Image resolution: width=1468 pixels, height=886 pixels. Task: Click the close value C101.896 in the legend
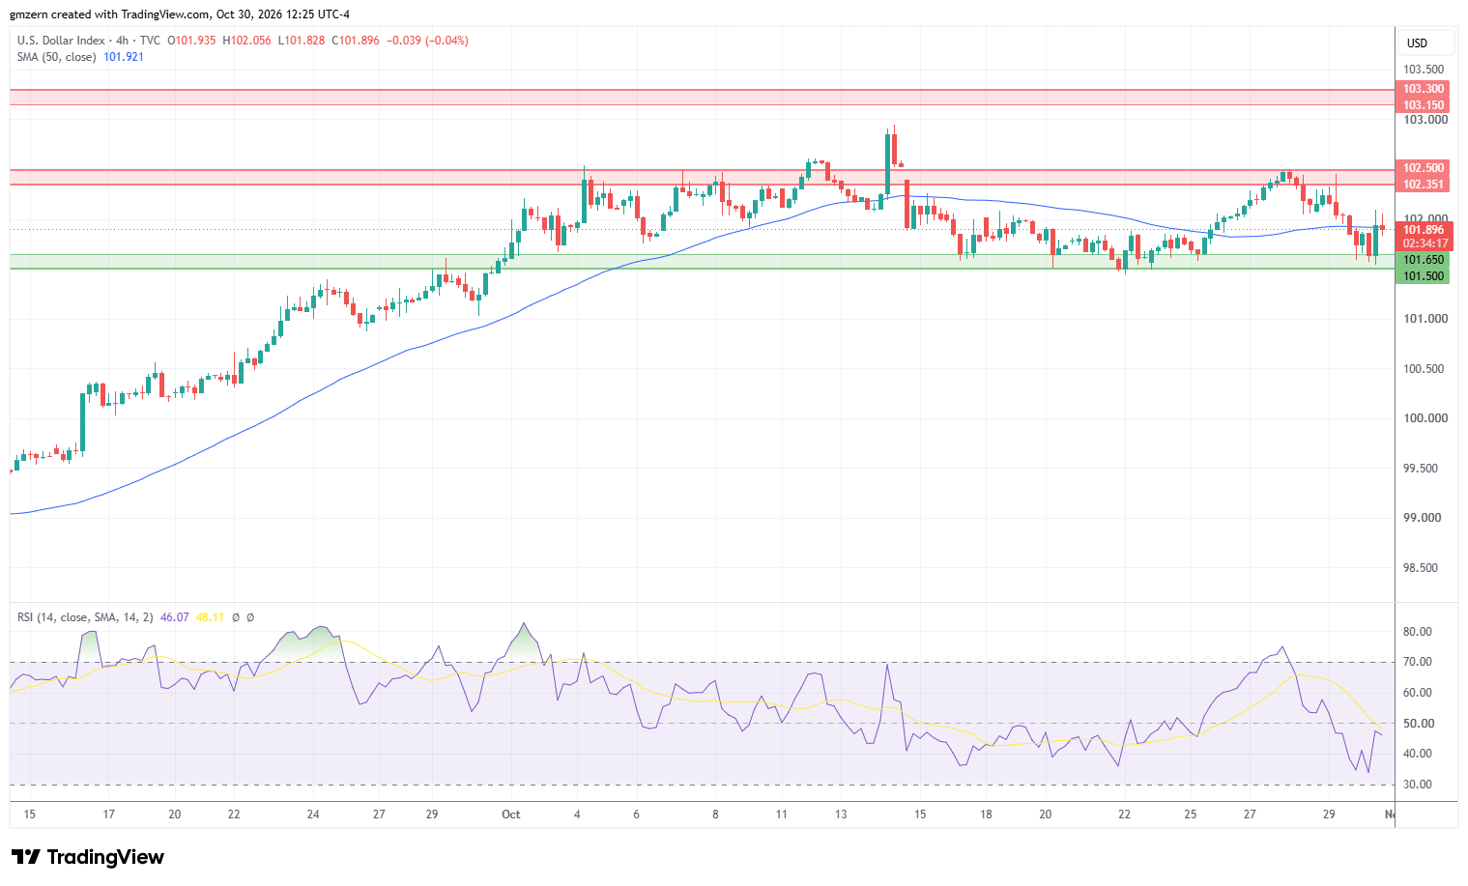click(x=356, y=41)
